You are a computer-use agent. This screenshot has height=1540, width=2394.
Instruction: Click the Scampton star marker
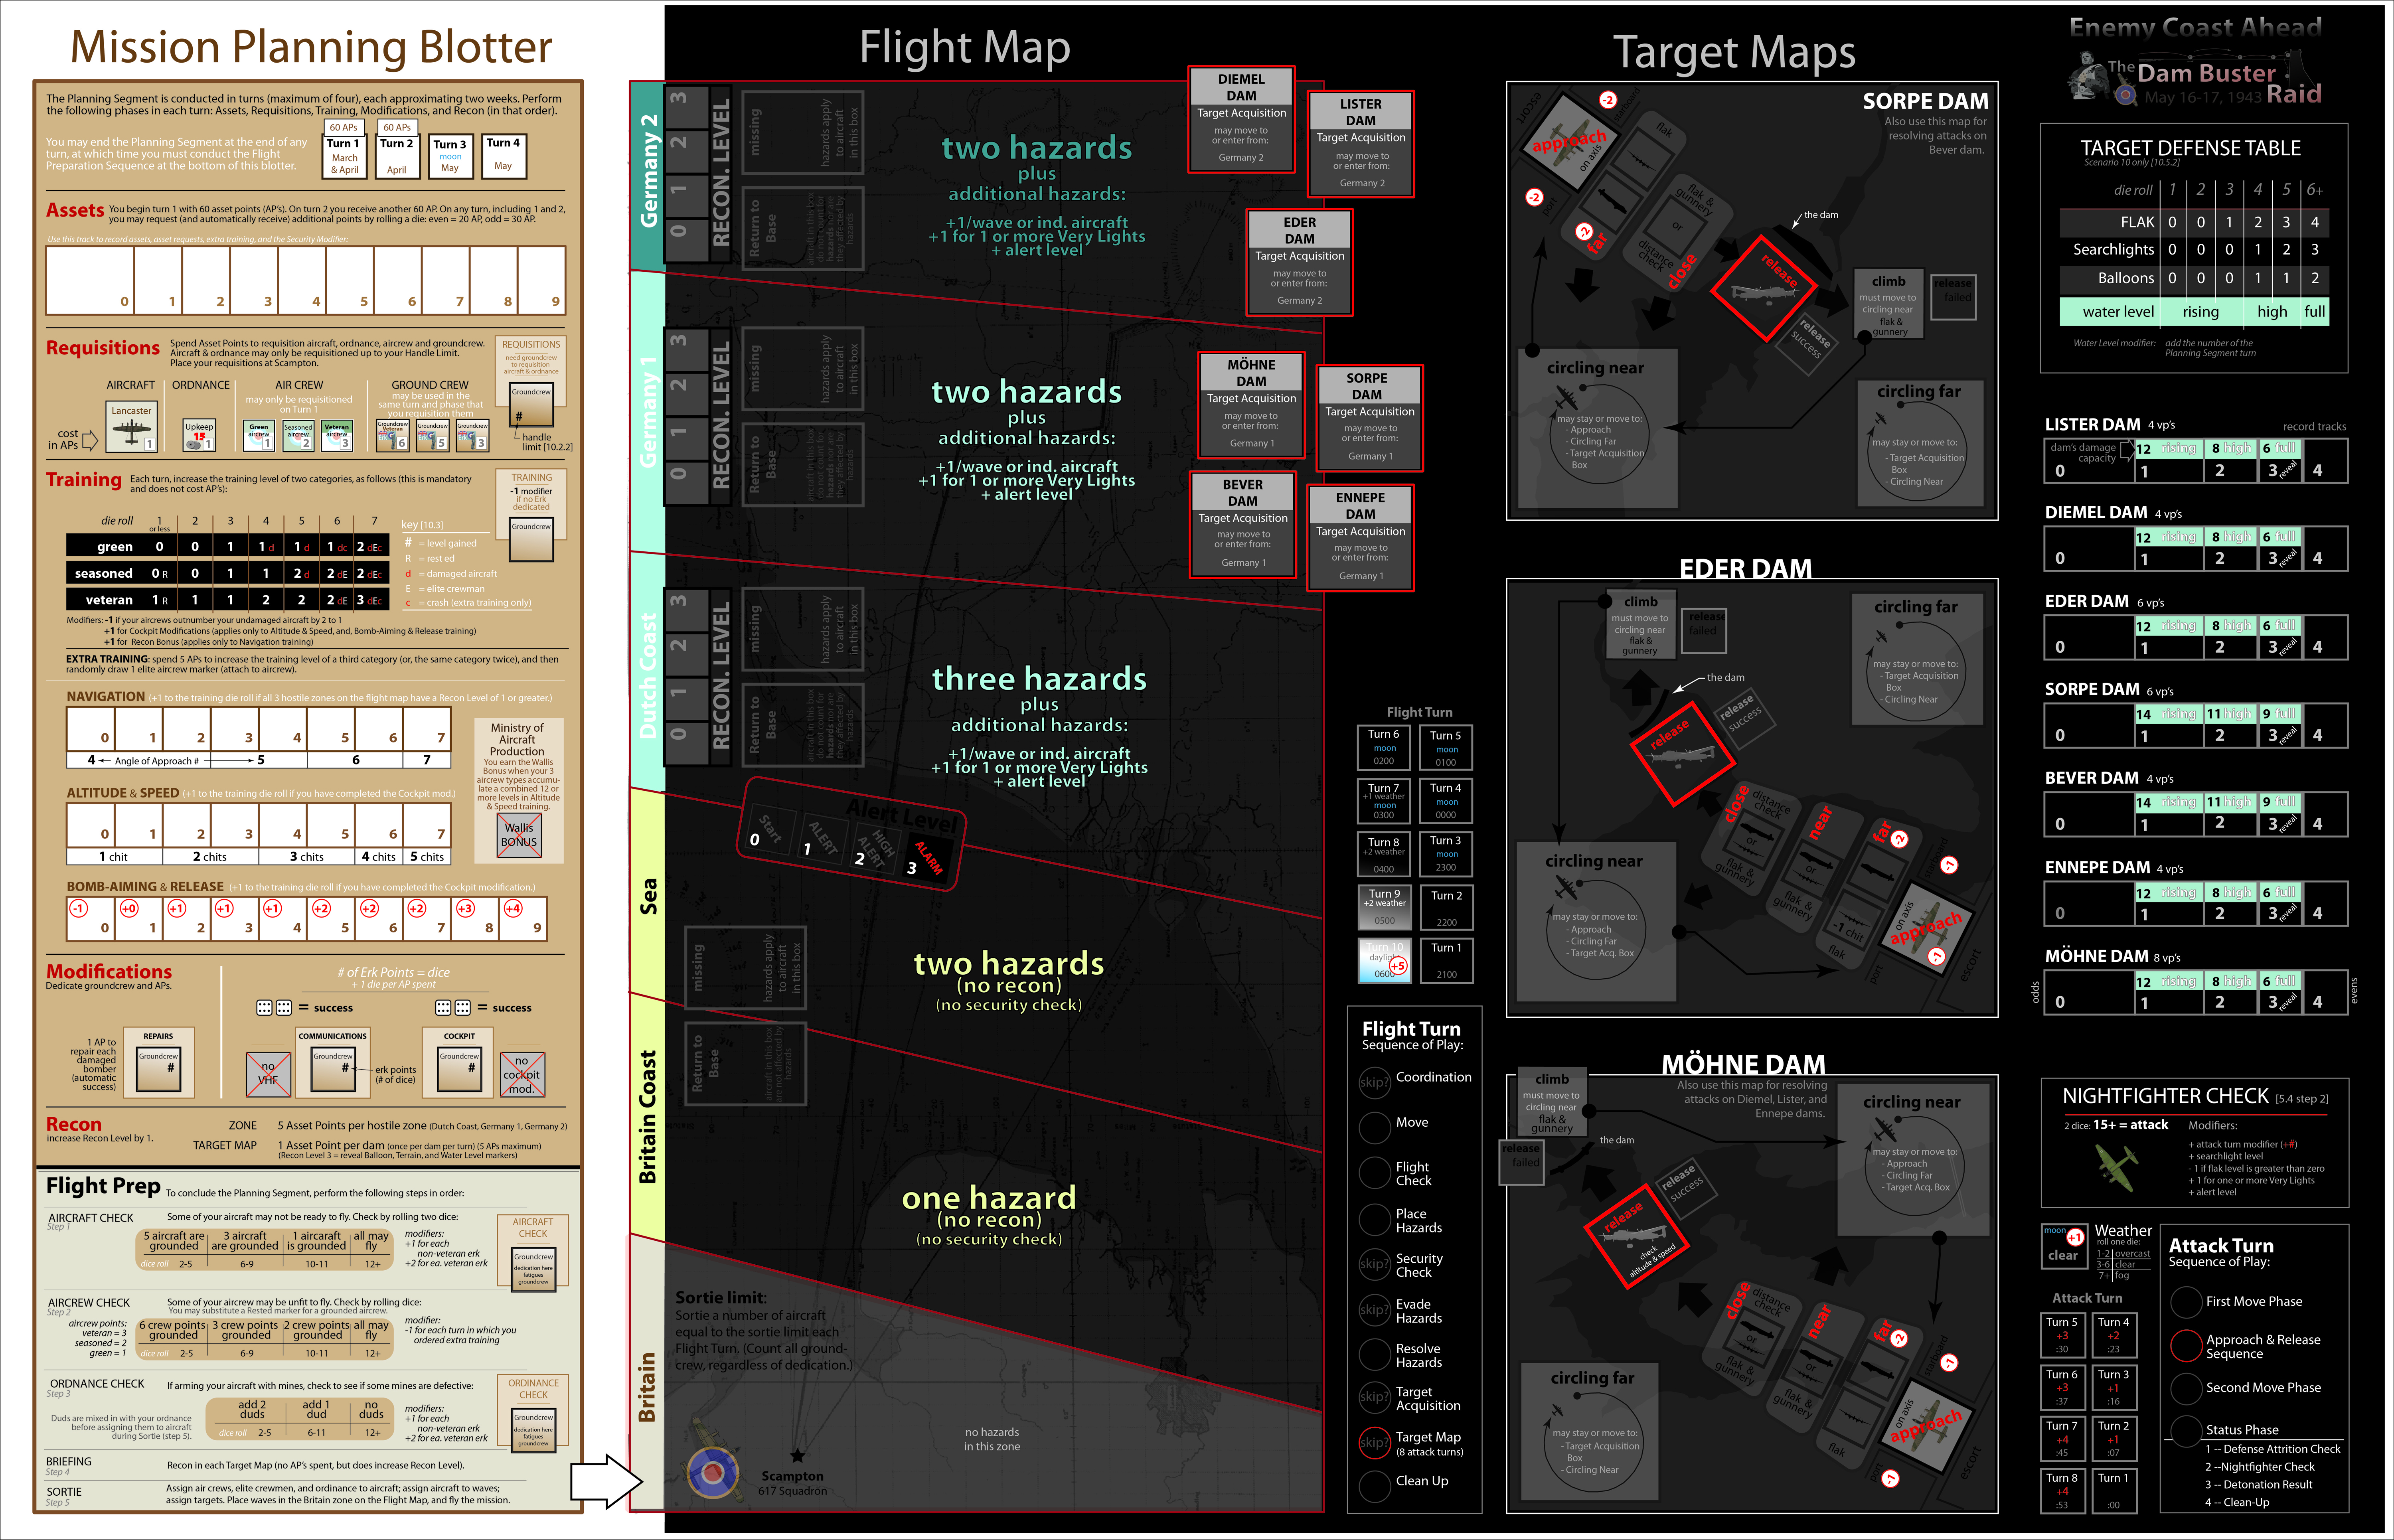coord(797,1456)
